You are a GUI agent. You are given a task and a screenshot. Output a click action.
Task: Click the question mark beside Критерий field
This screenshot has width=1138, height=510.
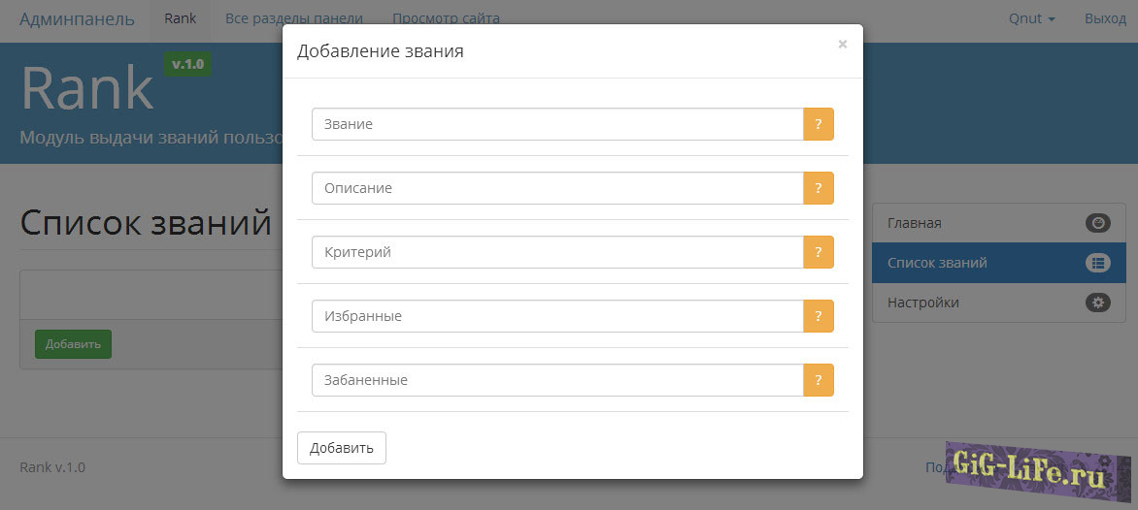pyautogui.click(x=818, y=252)
